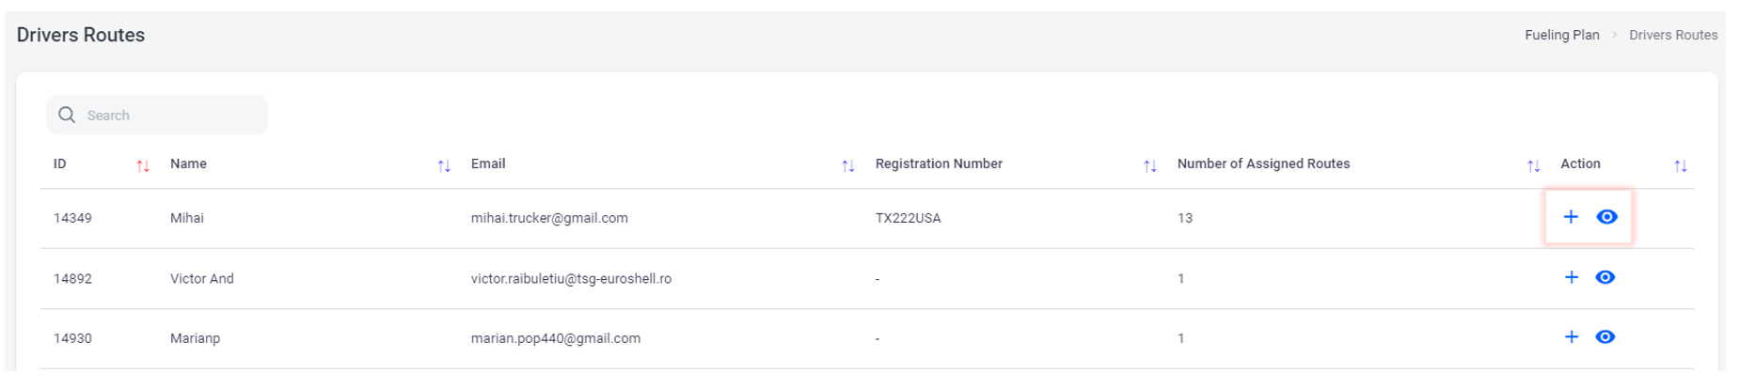1740x389 pixels.
Task: Sort table by Name column arrows
Action: (x=444, y=166)
